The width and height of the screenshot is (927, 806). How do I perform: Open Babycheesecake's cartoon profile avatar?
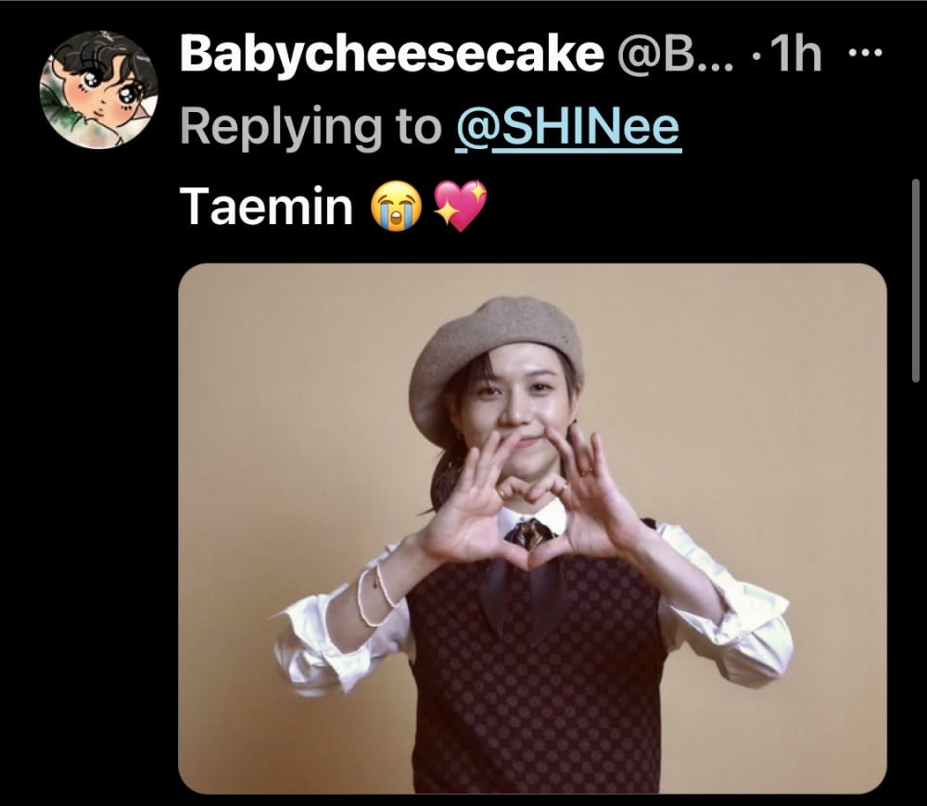tap(99, 89)
